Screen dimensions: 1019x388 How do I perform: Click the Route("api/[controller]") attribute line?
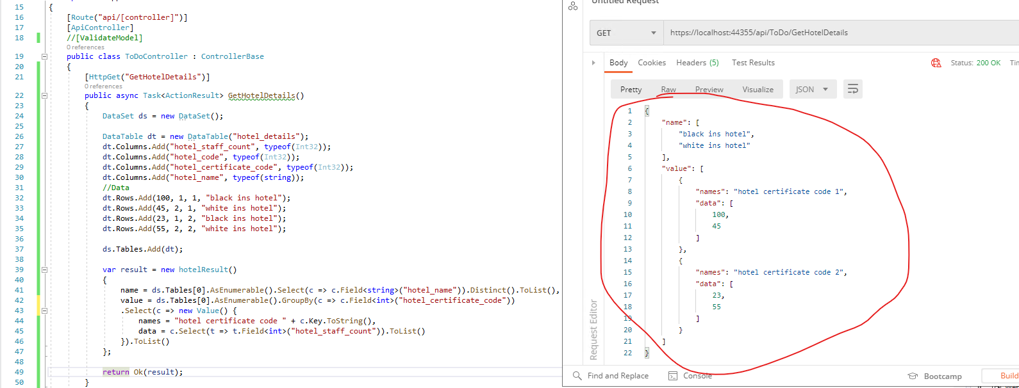pos(127,17)
